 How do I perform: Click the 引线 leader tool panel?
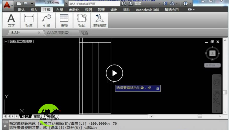[x=47, y=20]
